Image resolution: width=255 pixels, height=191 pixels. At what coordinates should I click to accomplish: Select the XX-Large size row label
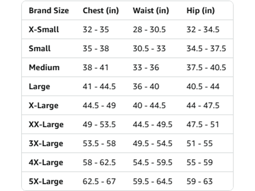[x=46, y=125]
